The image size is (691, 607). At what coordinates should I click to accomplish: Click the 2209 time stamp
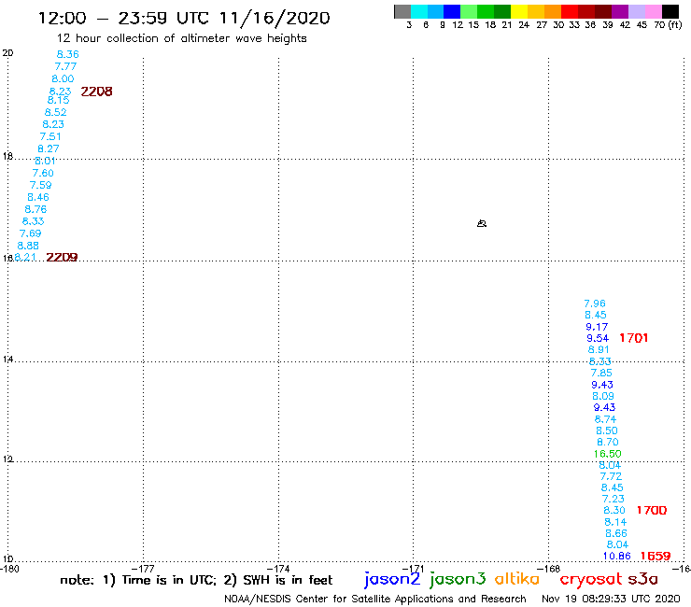click(x=62, y=257)
